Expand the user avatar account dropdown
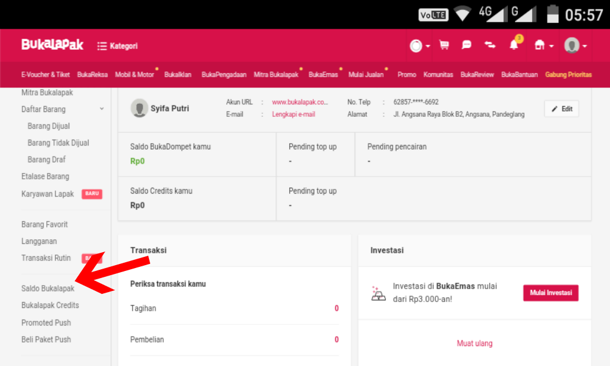The height and width of the screenshot is (366, 610). pyautogui.click(x=576, y=46)
